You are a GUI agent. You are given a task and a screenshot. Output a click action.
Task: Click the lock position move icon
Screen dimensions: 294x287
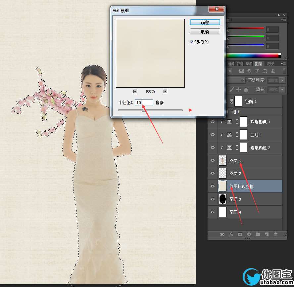[x=238, y=90]
